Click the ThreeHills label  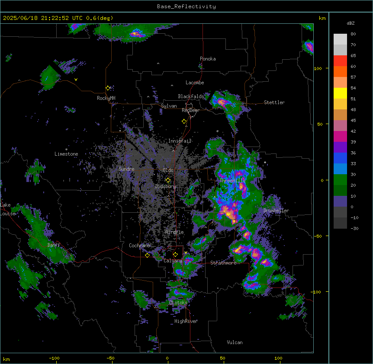pyautogui.click(x=232, y=181)
